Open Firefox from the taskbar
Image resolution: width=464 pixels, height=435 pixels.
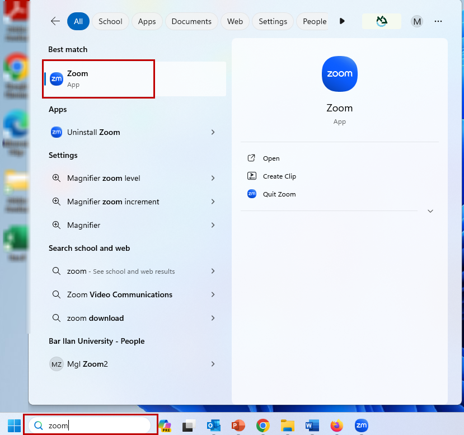pyautogui.click(x=336, y=425)
